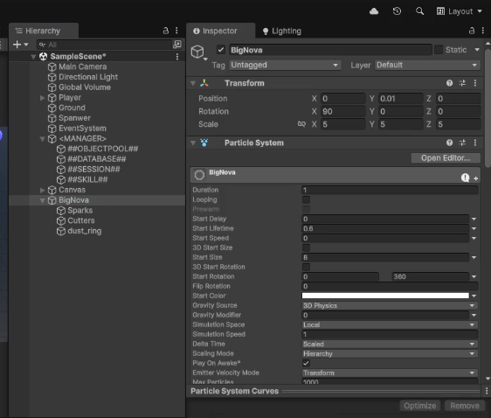Expand the Canvas object
The image size is (491, 418).
pos(42,190)
